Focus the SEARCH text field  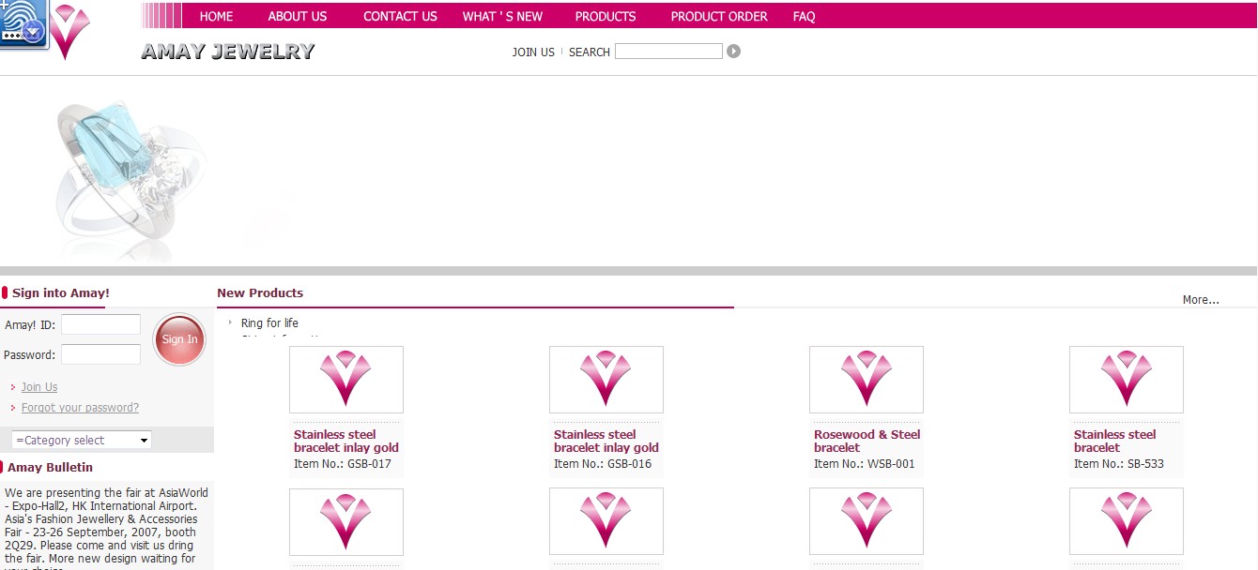click(668, 52)
